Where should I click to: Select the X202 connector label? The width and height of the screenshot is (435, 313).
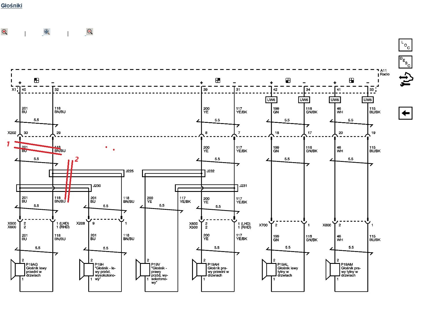12,133
